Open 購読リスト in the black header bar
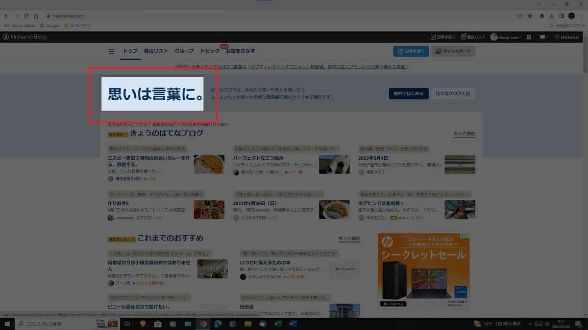Image resolution: width=588 pixels, height=330 pixels. click(x=473, y=37)
